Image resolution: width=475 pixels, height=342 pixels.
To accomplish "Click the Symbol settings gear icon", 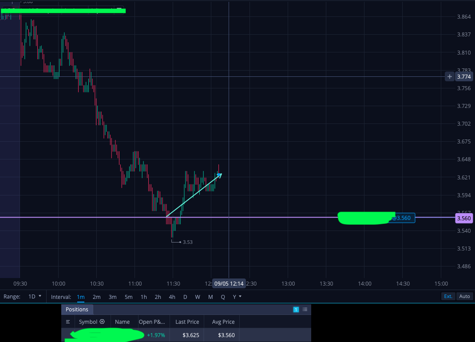I will tap(102, 322).
